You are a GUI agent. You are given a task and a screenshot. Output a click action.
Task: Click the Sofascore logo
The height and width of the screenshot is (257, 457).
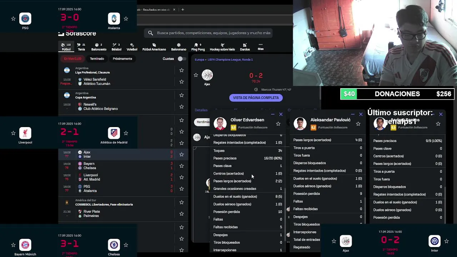[x=77, y=34]
